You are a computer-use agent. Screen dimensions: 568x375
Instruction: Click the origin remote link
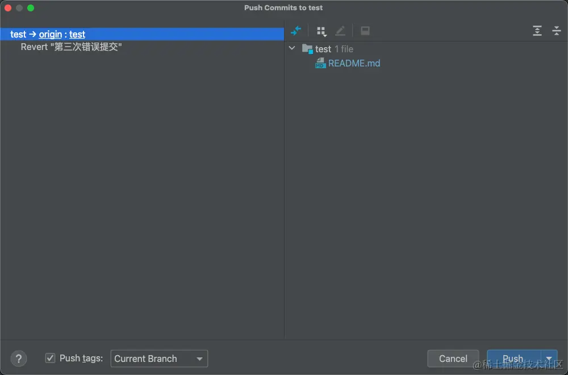click(51, 35)
